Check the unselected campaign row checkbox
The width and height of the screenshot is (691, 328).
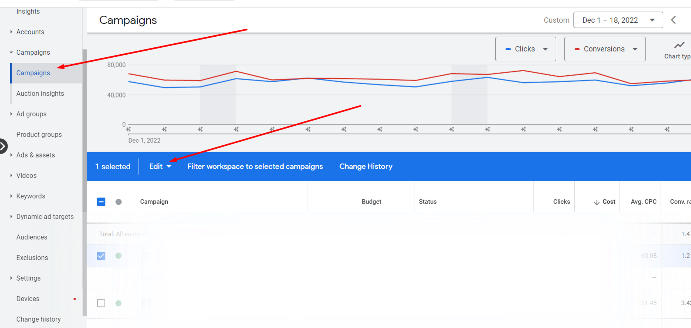101,303
